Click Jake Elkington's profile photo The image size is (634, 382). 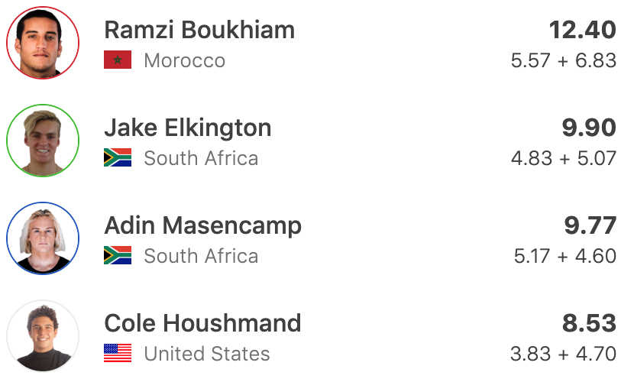click(x=43, y=141)
